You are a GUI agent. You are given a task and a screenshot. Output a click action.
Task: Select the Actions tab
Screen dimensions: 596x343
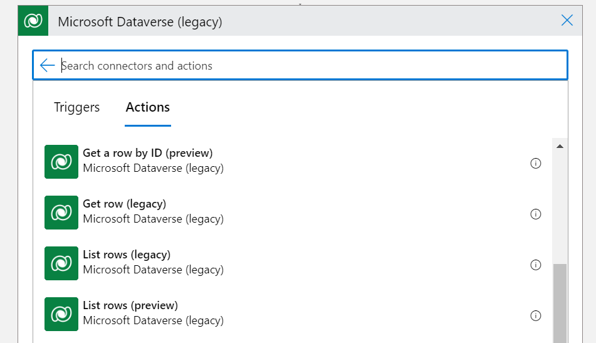tap(148, 107)
